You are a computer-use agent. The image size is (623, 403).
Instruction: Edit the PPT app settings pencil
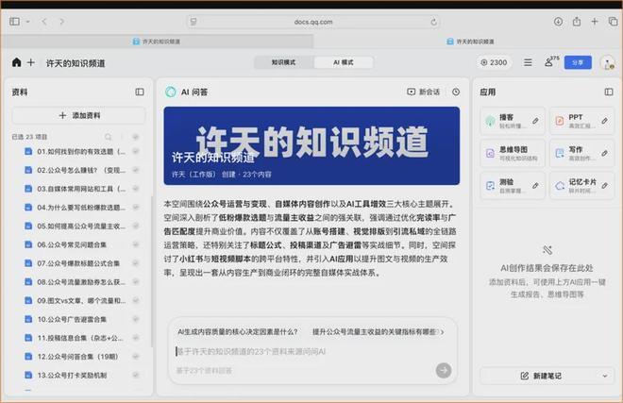(x=604, y=121)
